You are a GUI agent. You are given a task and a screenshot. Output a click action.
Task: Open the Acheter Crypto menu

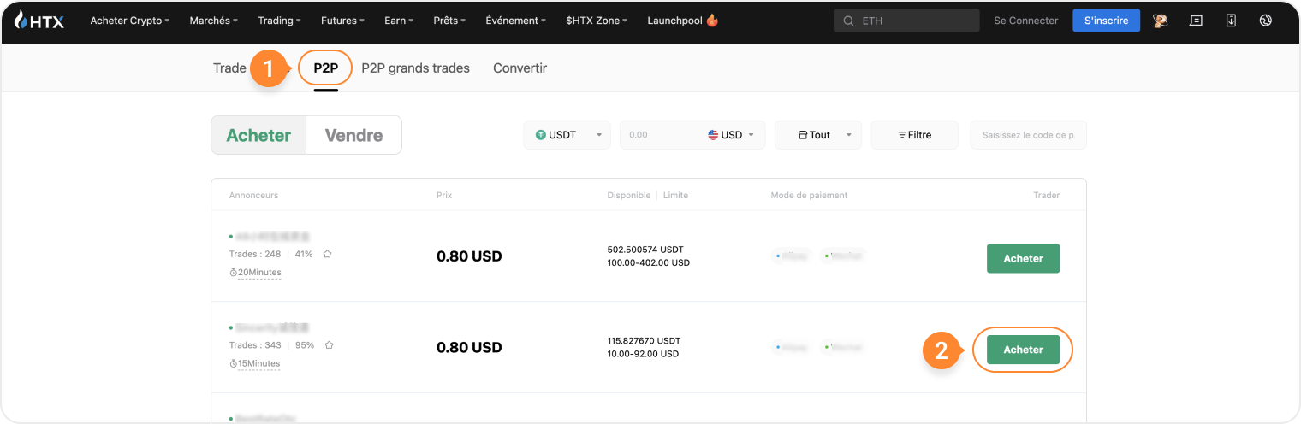click(129, 21)
